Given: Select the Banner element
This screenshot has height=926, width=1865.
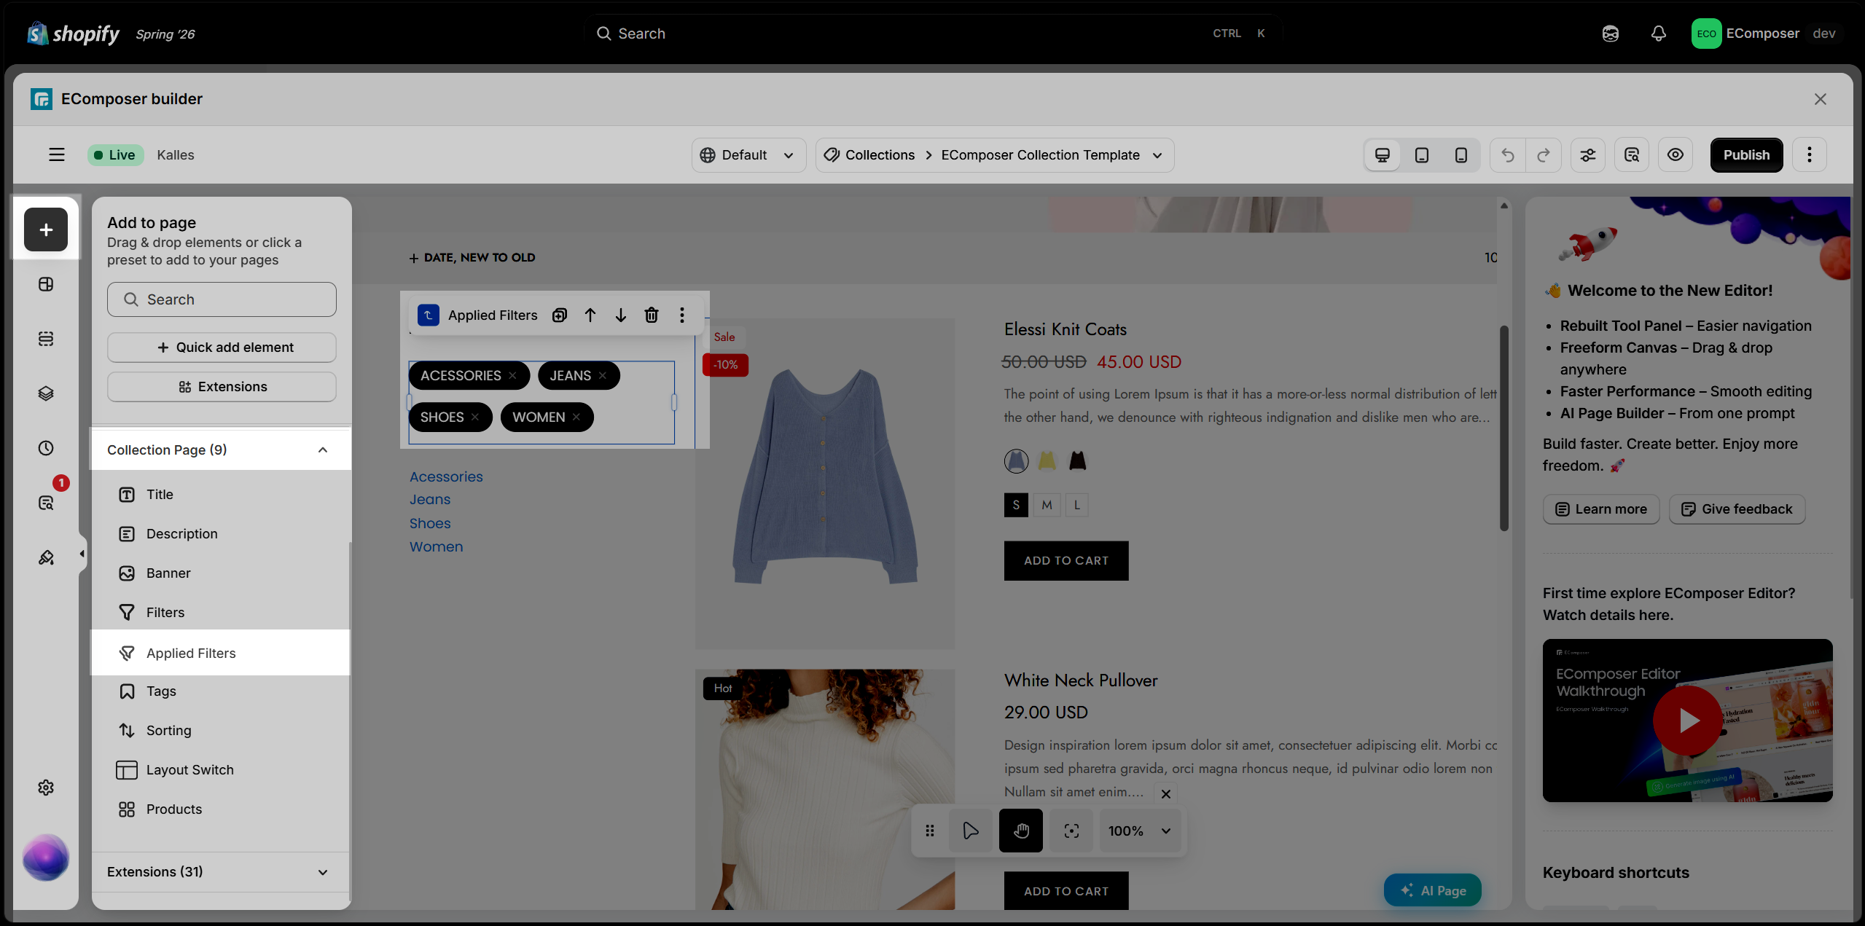Looking at the screenshot, I should pyautogui.click(x=220, y=573).
